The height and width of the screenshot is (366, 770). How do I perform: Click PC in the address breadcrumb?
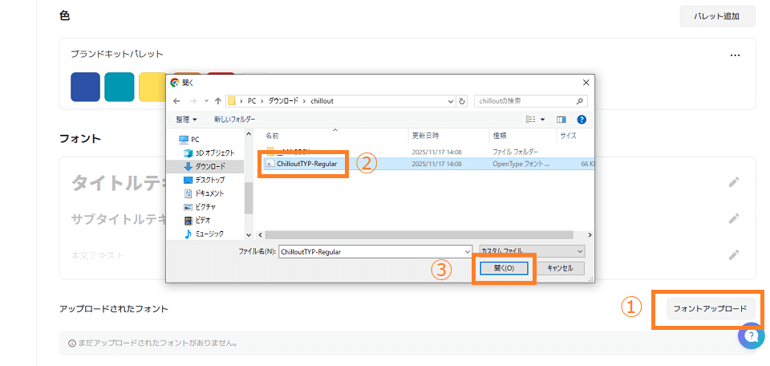pos(251,101)
